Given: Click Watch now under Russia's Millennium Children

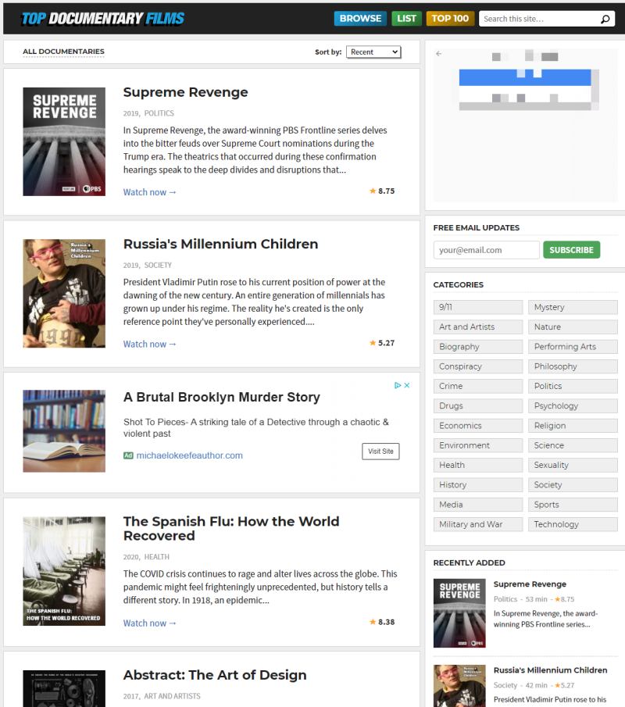Looking at the screenshot, I should 149,344.
